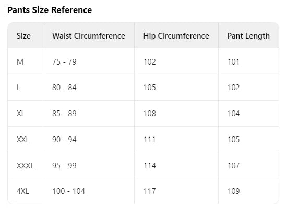Viewport: 287px width, 212px height.
Task: Click the M size cell
Action: pos(20,62)
